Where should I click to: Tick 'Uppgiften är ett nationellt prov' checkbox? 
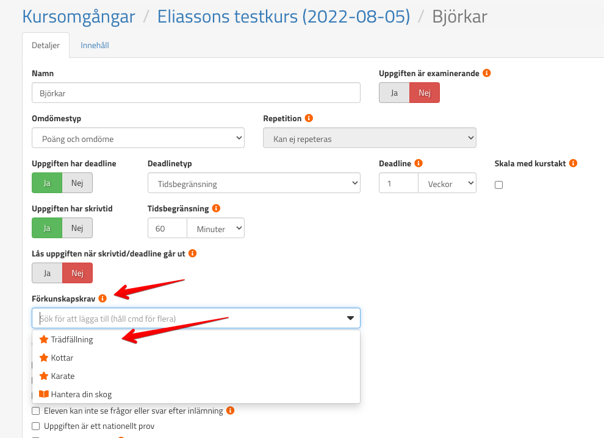pyautogui.click(x=36, y=426)
